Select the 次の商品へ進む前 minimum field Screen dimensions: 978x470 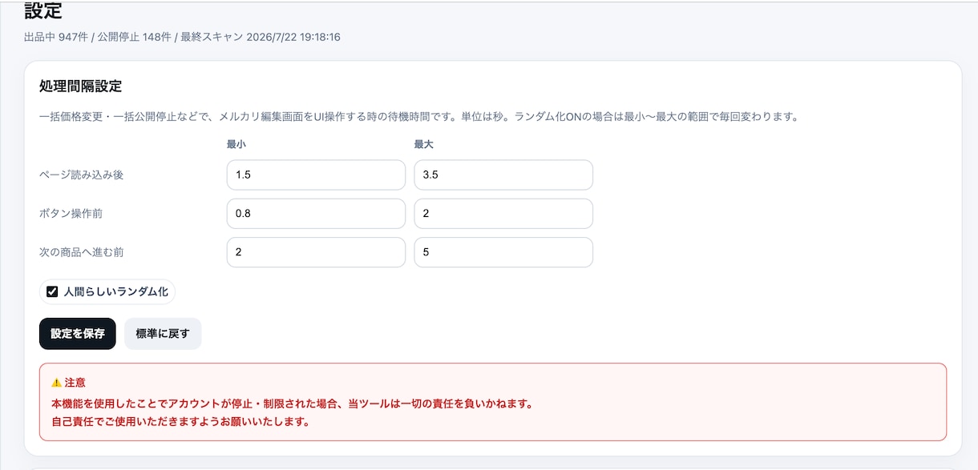[316, 252]
